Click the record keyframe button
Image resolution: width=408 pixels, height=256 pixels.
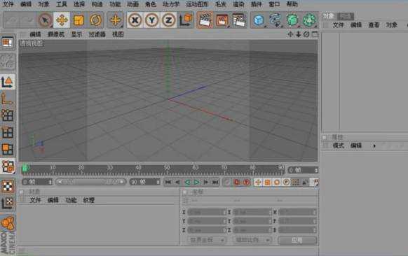pos(236,183)
